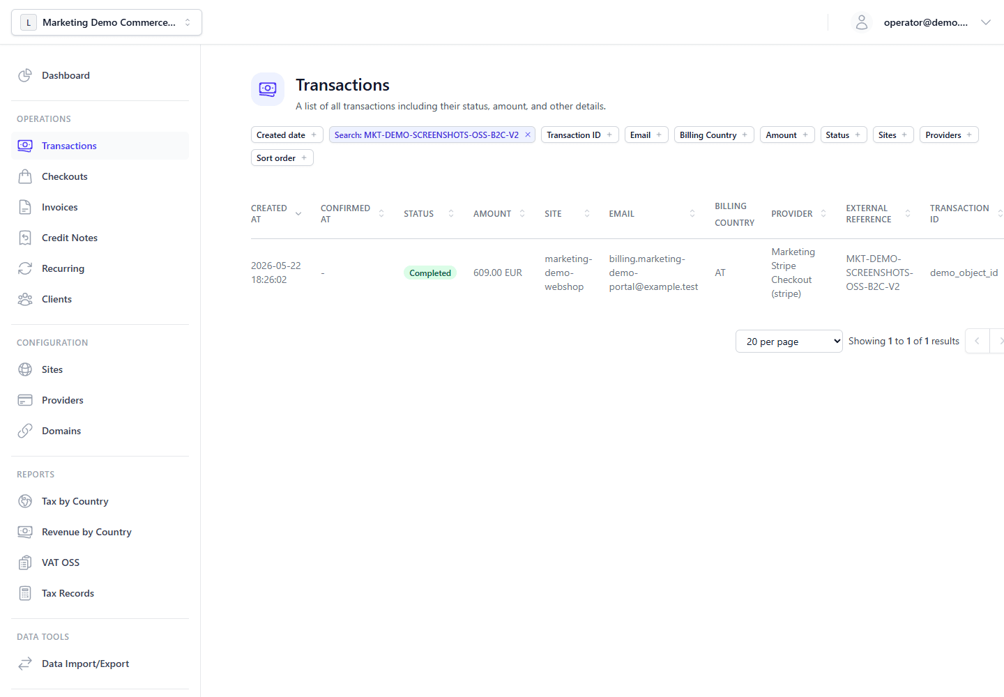Click the user avatar icon
The image size is (1004, 697).
coord(862,22)
